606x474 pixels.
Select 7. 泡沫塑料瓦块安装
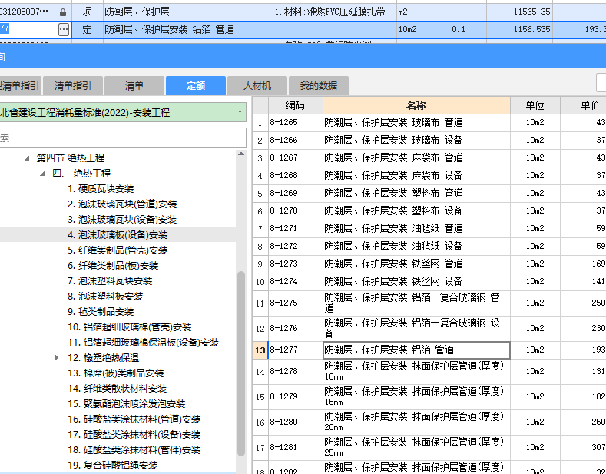tap(110, 281)
